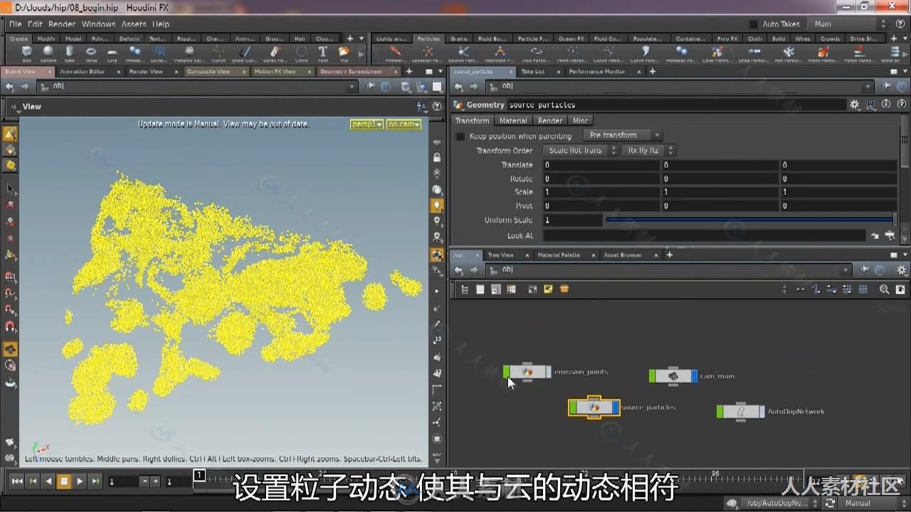Go back in the network editor path
Viewport: 911px width, 512px height.
[x=459, y=270]
